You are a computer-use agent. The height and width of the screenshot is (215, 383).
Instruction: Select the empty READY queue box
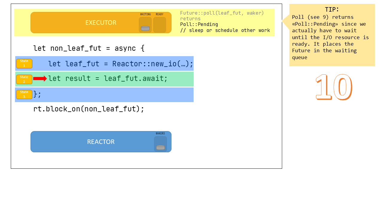159,25
